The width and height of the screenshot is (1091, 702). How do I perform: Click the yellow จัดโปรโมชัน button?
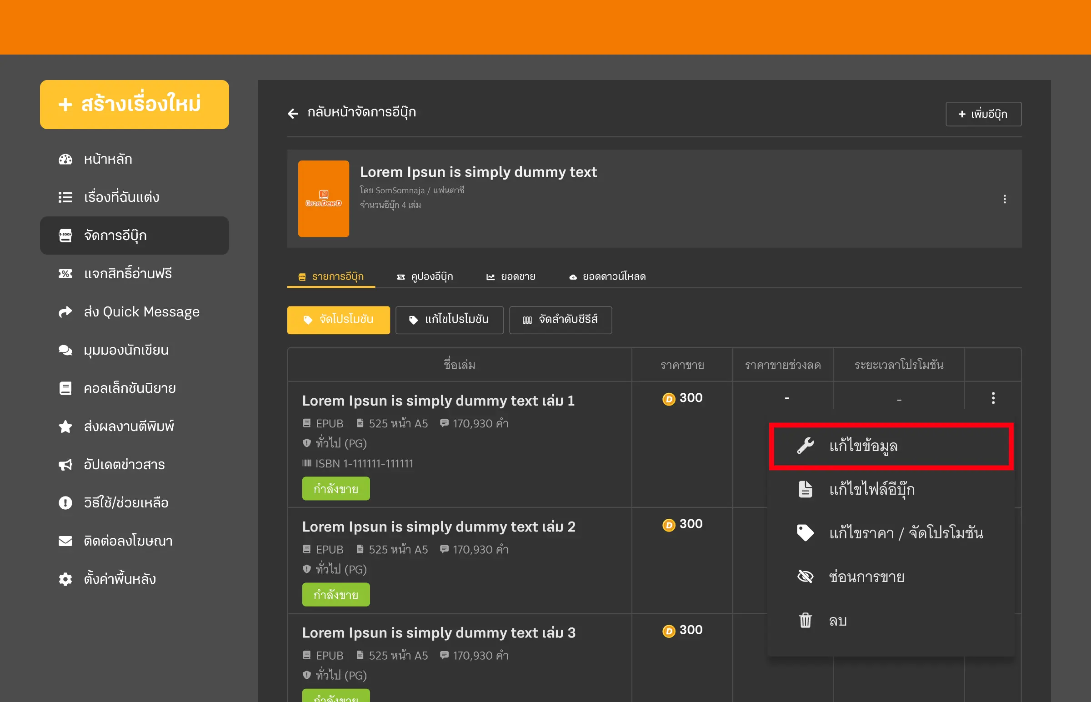click(x=338, y=320)
